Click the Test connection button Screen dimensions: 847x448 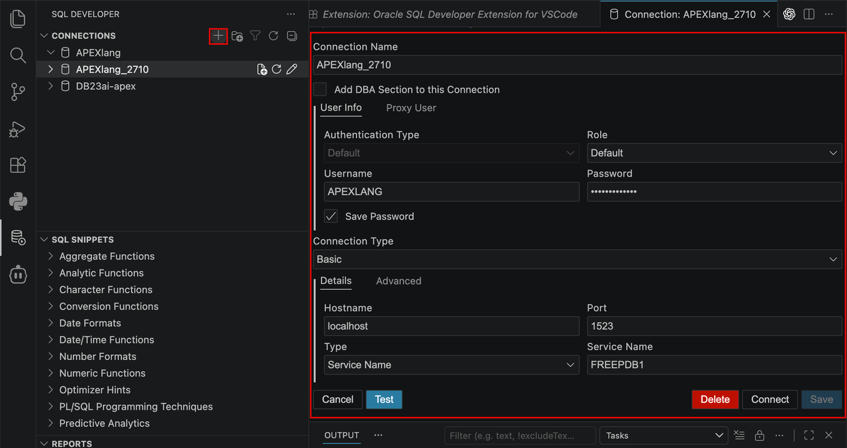384,400
